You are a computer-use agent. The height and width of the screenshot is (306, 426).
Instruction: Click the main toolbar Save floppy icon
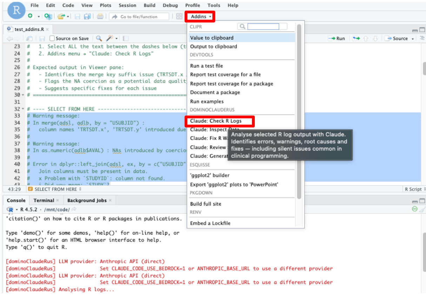coord(77,16)
